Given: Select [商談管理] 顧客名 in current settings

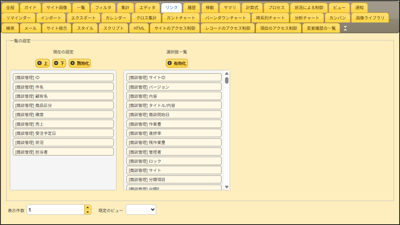Looking at the screenshot, I should [63, 96].
